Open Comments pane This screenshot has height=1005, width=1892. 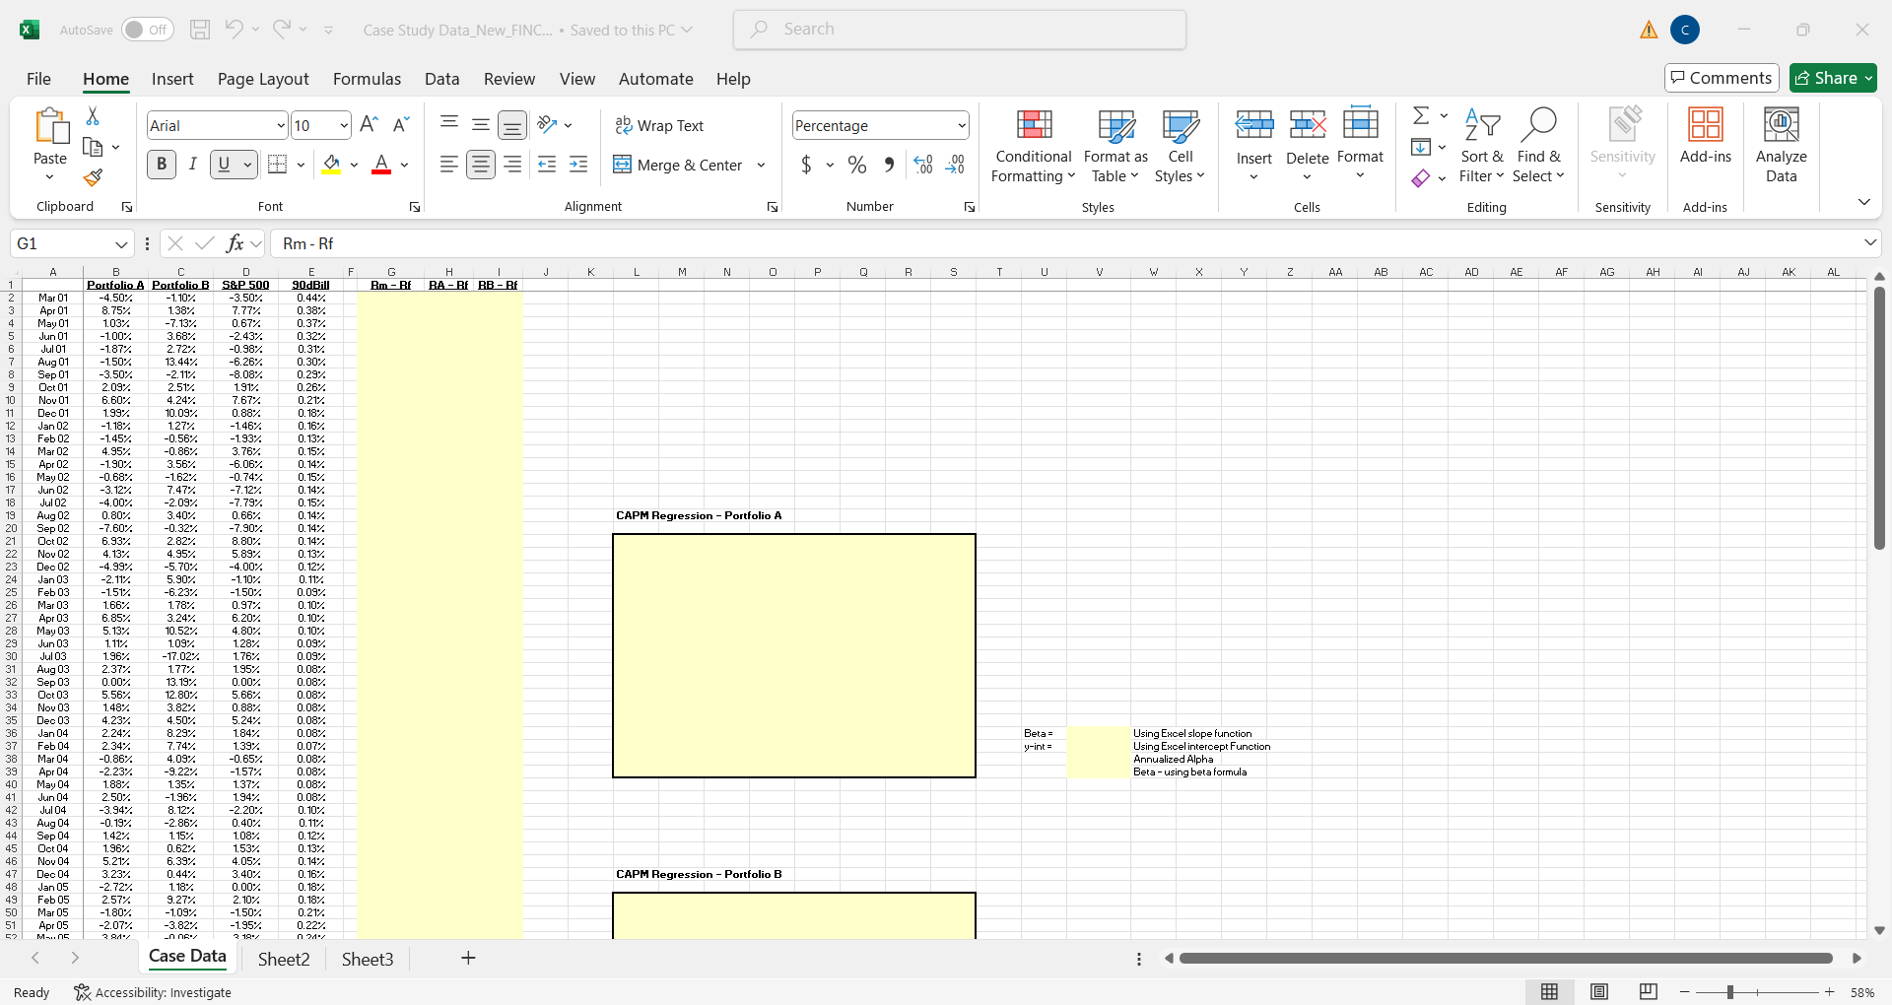(x=1720, y=78)
